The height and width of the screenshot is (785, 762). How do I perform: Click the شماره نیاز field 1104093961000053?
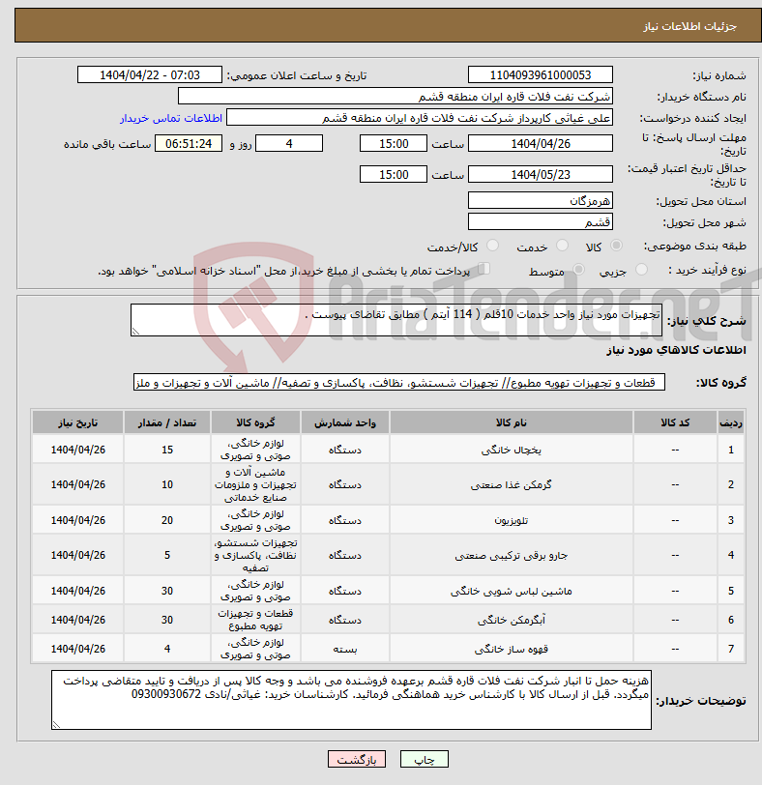(x=541, y=75)
